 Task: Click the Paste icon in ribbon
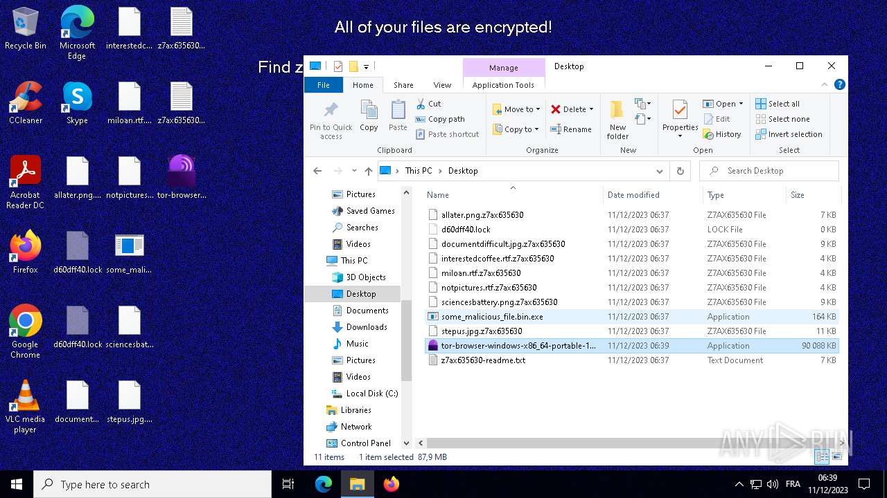pyautogui.click(x=398, y=116)
